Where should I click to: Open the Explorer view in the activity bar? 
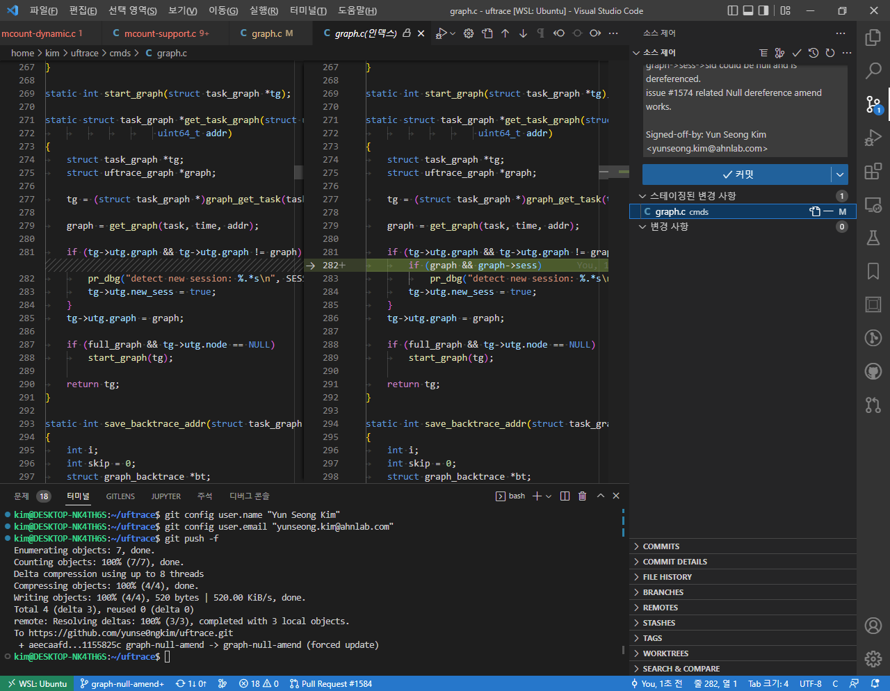tap(873, 37)
